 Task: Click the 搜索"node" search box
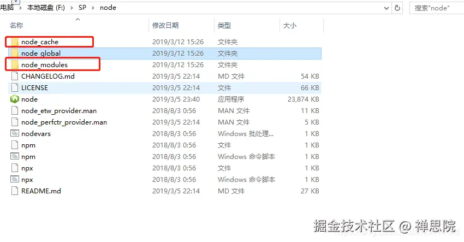437,8
